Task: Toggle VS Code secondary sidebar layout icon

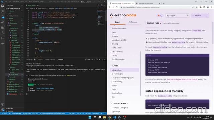Action: tap(87, 2)
